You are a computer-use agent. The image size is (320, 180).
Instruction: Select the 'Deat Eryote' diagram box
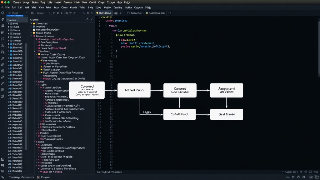(x=227, y=114)
